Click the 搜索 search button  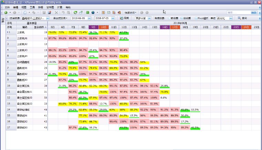click(254, 12)
